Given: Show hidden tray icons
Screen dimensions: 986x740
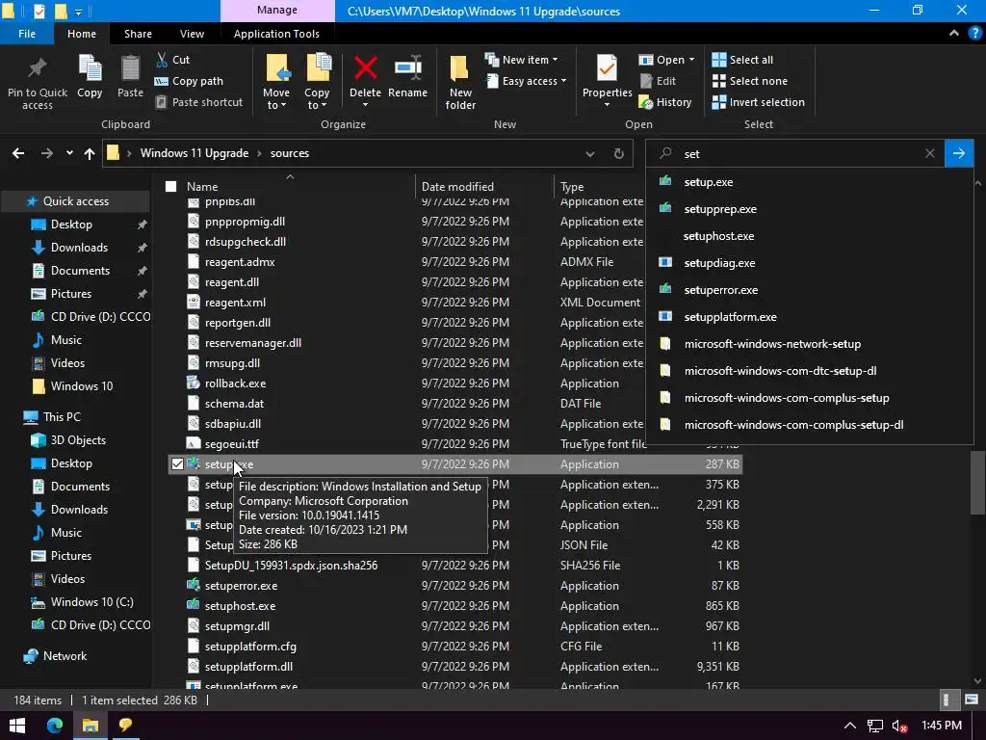Looking at the screenshot, I should pyautogui.click(x=849, y=726).
